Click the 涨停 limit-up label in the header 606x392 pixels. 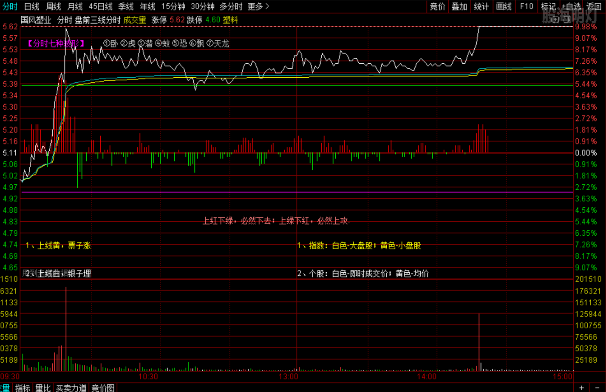[x=159, y=20]
